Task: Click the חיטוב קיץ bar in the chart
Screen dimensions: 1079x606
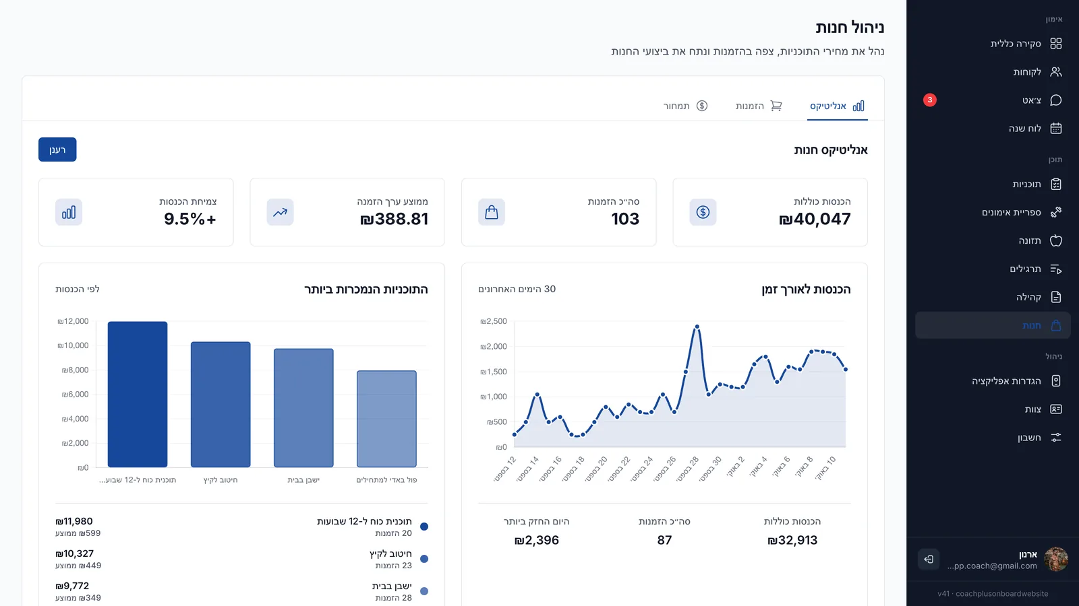Action: tap(221, 405)
